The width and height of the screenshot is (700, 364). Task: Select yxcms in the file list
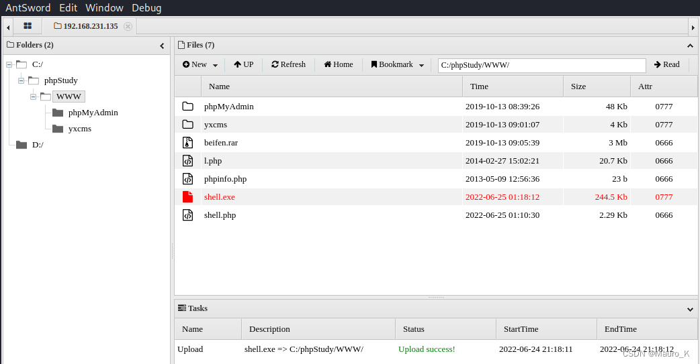coord(216,125)
